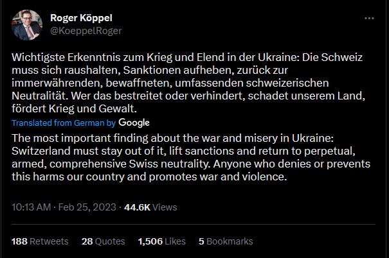Screen dimensions: 389x258
Task: Show the 1,506 Likes list
Action: coord(162,241)
